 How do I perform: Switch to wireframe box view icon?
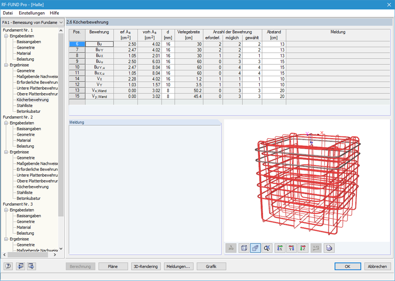244,248
